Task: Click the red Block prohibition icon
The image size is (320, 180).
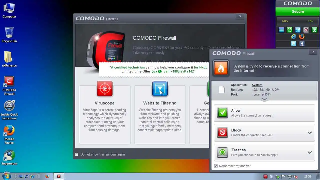Action: (x=222, y=132)
